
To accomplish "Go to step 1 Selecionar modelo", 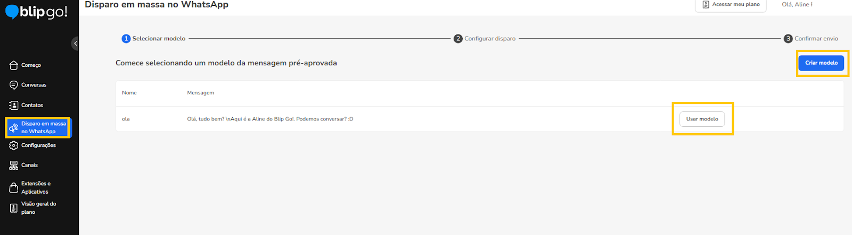I will tap(154, 39).
